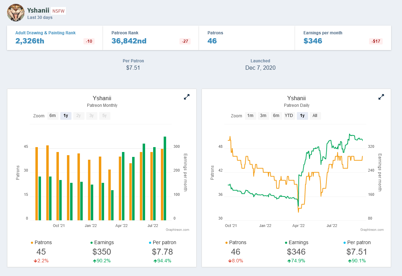Set daily chart zoom to YTD
The height and width of the screenshot is (276, 402).
pos(289,116)
